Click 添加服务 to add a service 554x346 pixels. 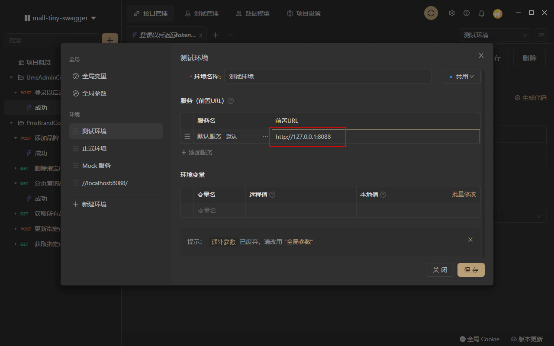tap(197, 152)
